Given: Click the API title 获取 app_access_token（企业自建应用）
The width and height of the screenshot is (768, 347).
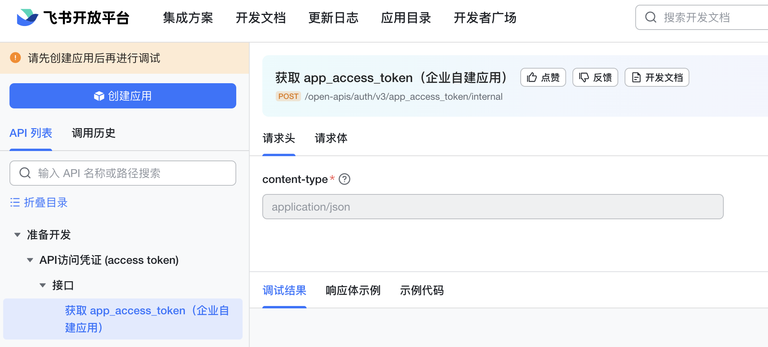Looking at the screenshot, I should coord(391,78).
